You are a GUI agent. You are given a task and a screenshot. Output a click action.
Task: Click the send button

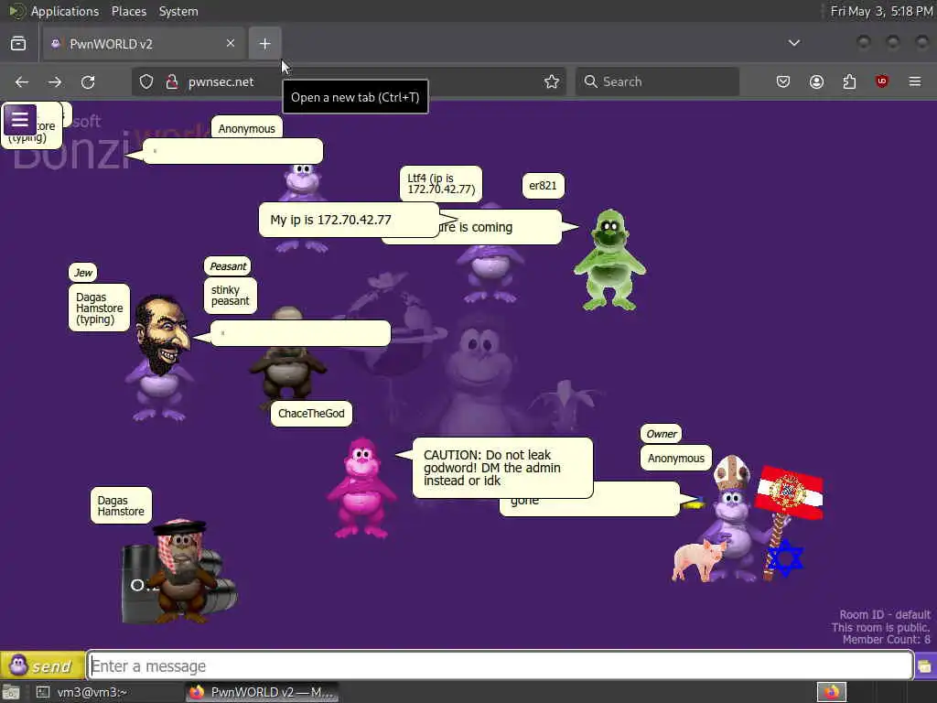coord(42,665)
